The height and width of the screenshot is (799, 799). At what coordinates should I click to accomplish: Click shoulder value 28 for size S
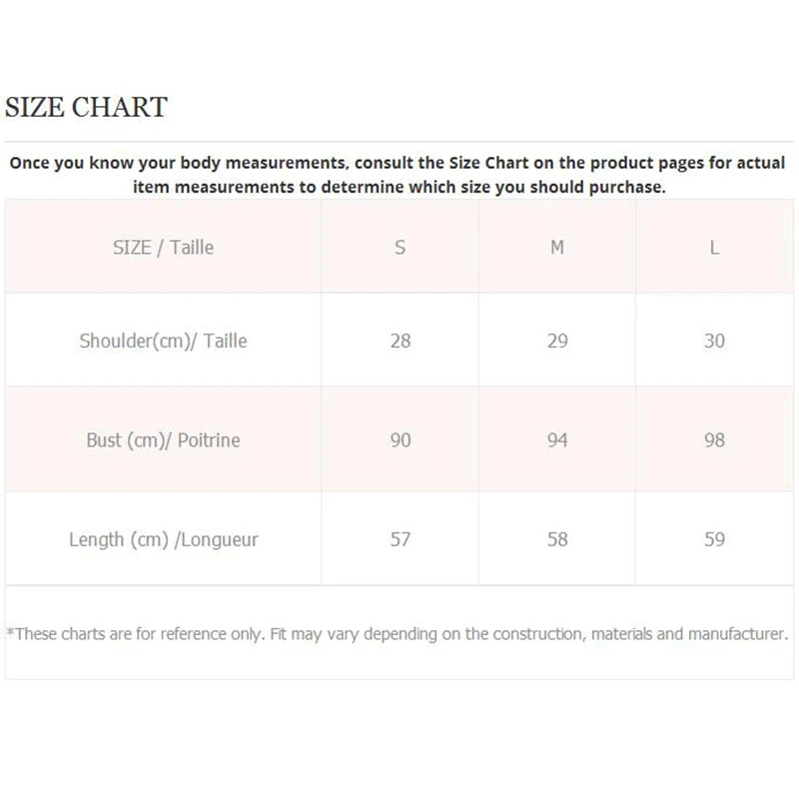click(x=400, y=341)
